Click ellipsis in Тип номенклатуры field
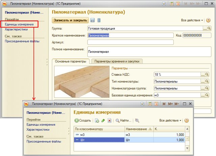 (x=203, y=81)
